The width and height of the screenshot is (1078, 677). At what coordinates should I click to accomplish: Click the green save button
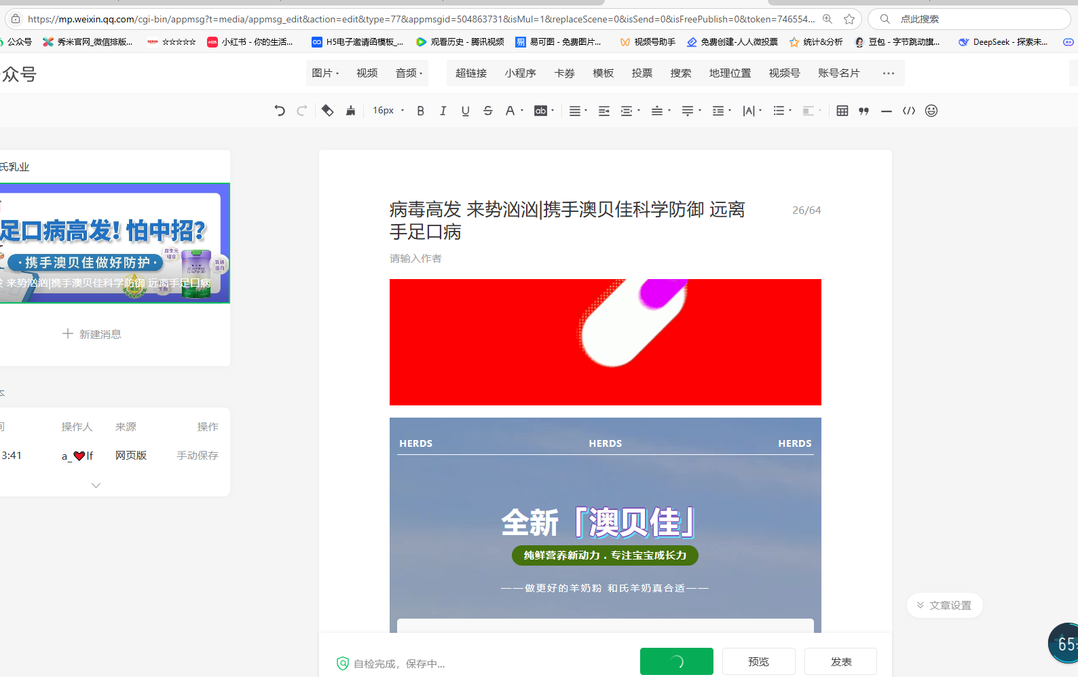point(677,661)
